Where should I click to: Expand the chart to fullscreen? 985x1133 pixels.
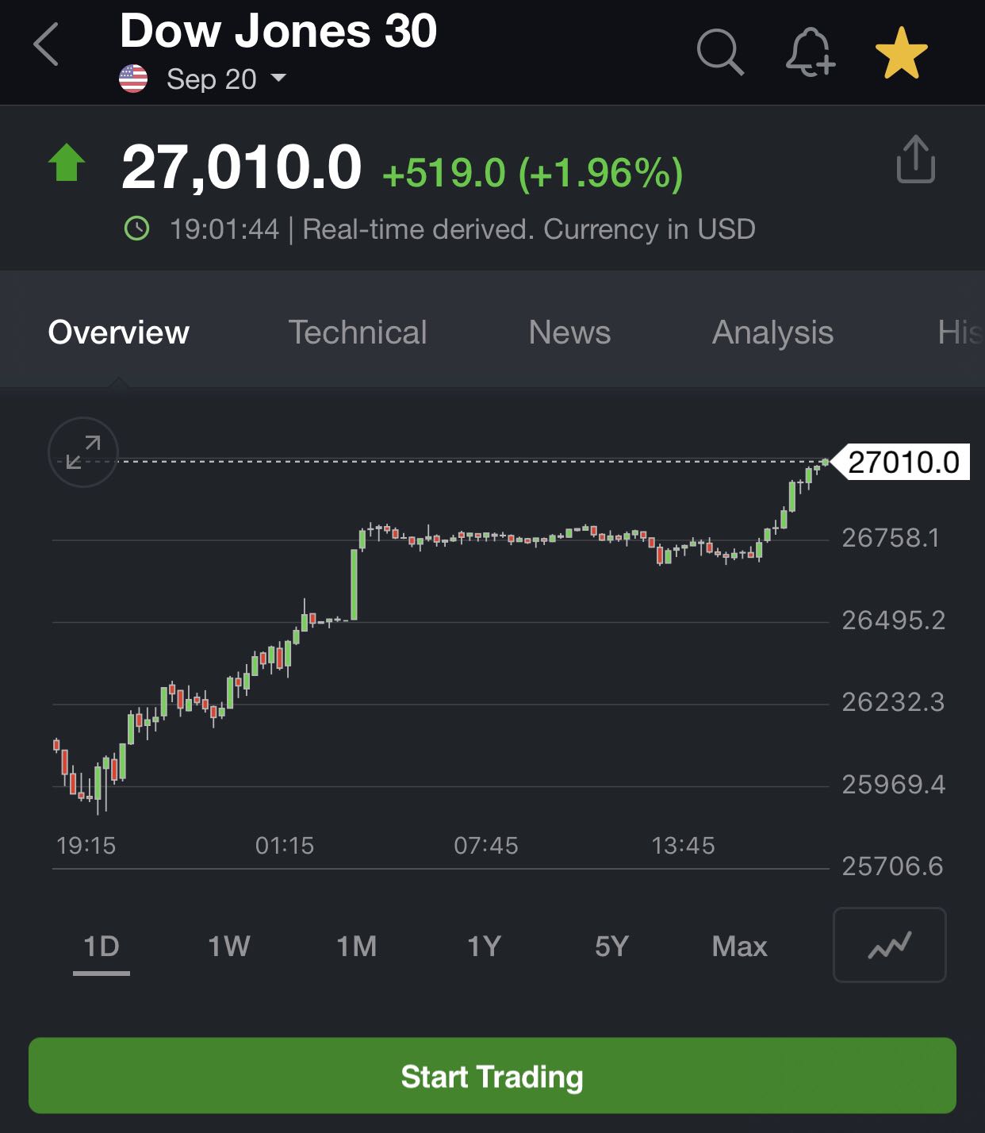pyautogui.click(x=83, y=451)
